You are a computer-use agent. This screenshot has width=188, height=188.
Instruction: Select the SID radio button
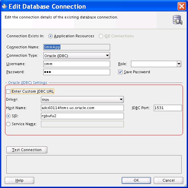[8, 116]
